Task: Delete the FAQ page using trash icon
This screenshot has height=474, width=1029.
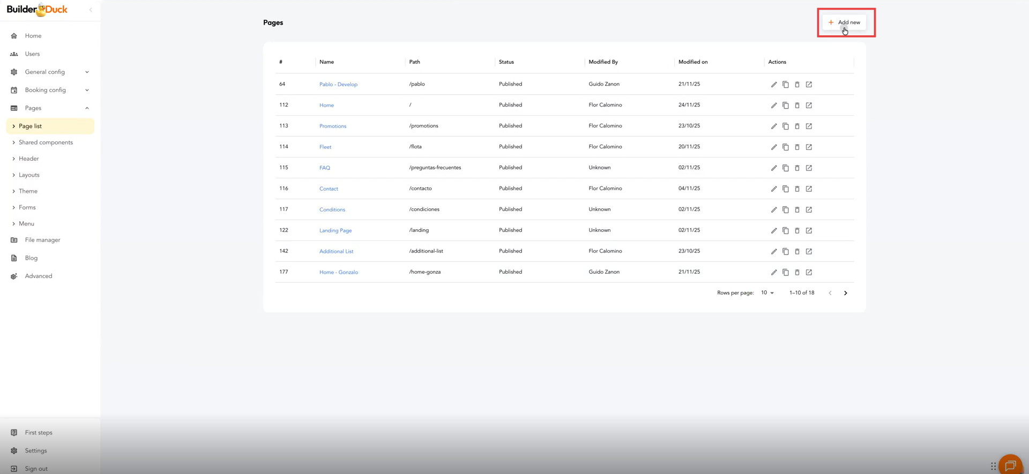Action: [797, 168]
